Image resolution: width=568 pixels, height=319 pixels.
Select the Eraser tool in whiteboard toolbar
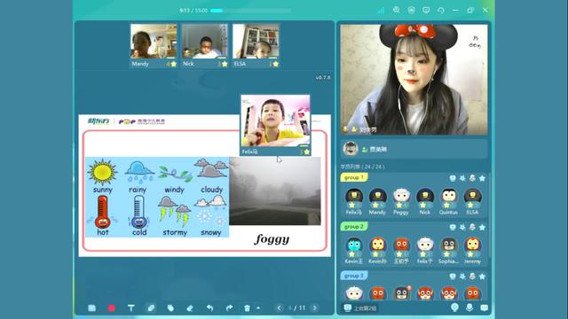coord(190,307)
